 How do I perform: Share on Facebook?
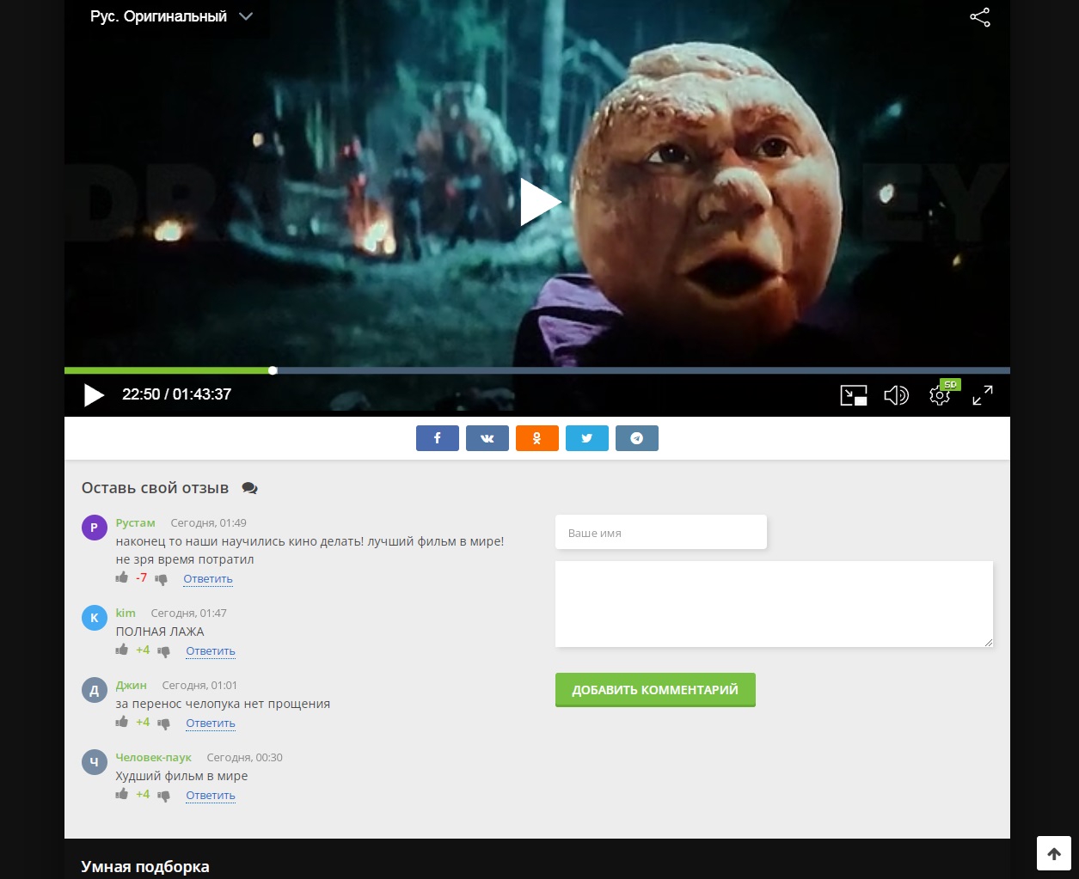coord(438,438)
